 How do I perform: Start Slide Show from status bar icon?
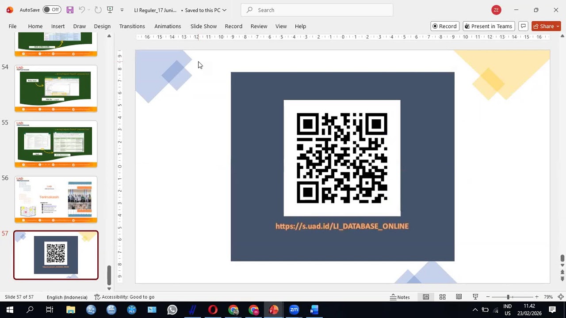(475, 297)
